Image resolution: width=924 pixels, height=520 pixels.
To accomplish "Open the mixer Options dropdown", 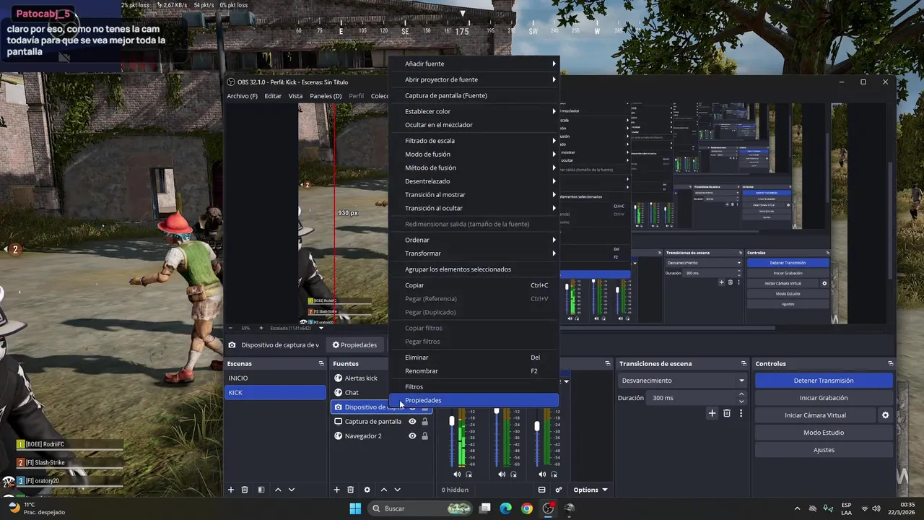I will 590,490.
